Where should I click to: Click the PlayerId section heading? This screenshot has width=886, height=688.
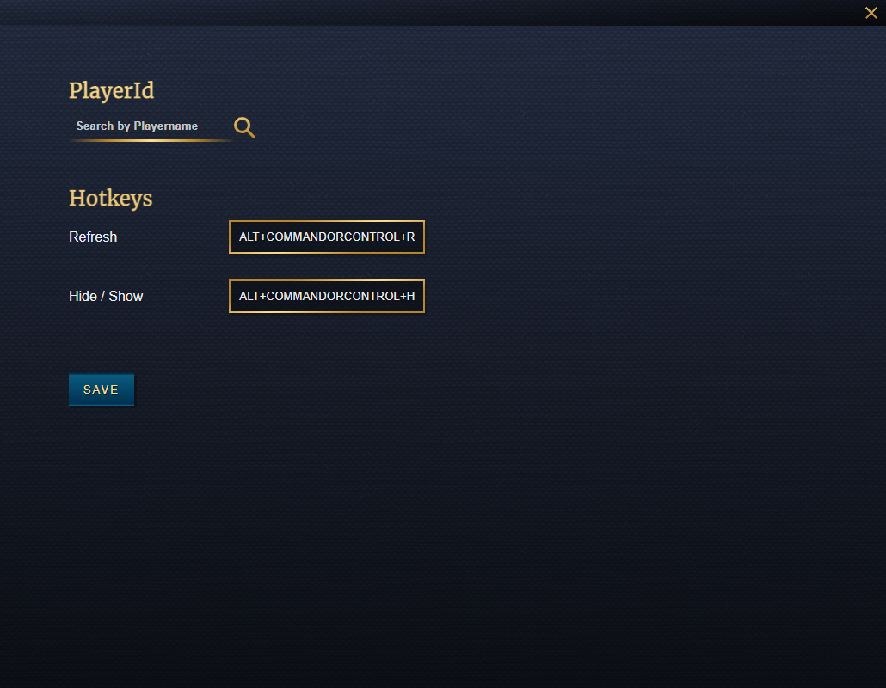click(x=111, y=90)
